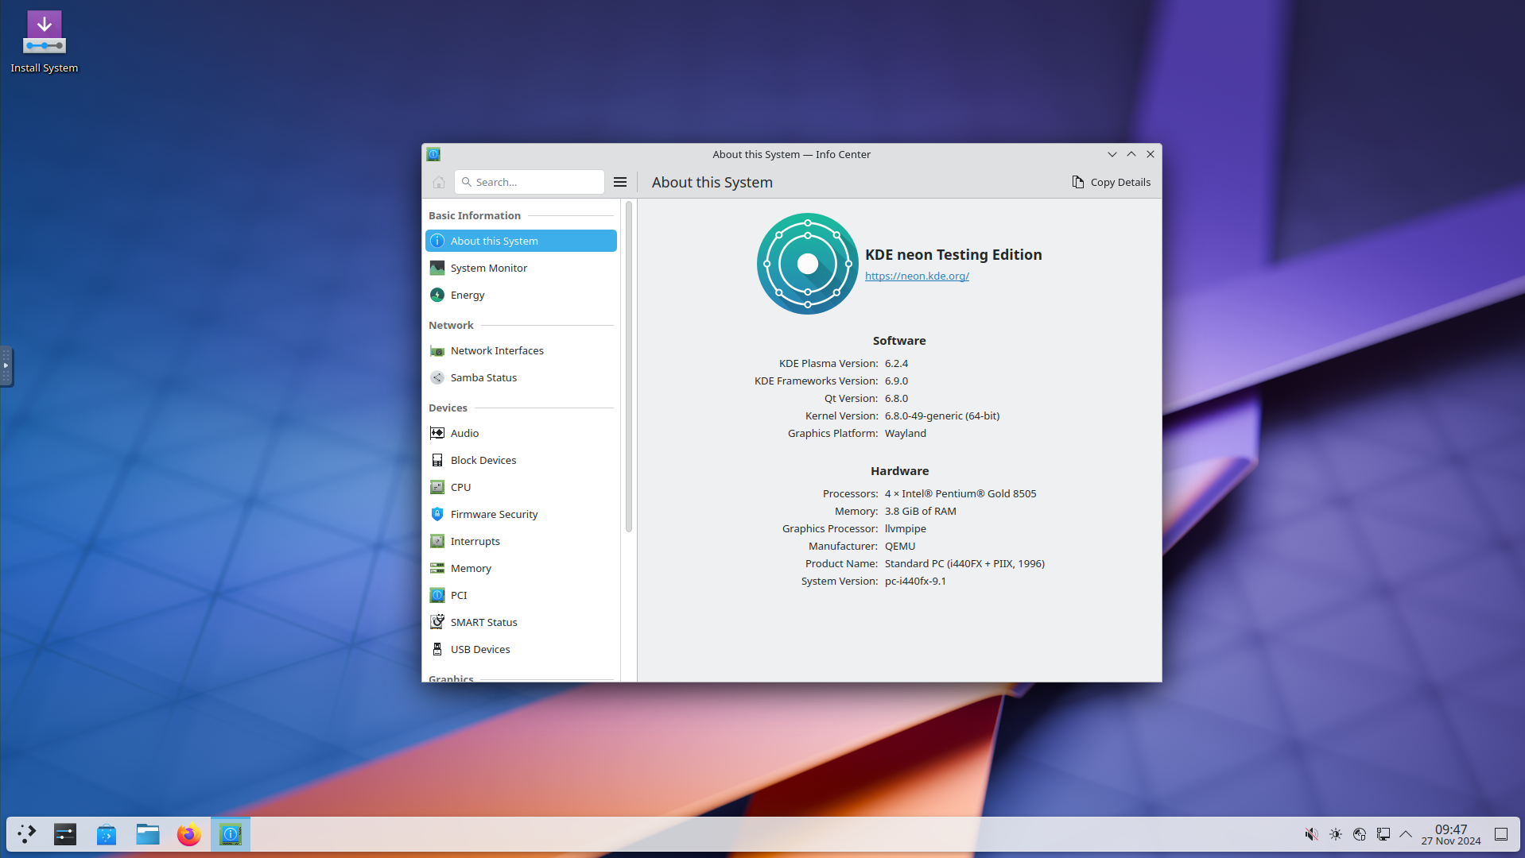Open the Discover software store icon
Screen dimensions: 1525x858
click(x=107, y=834)
